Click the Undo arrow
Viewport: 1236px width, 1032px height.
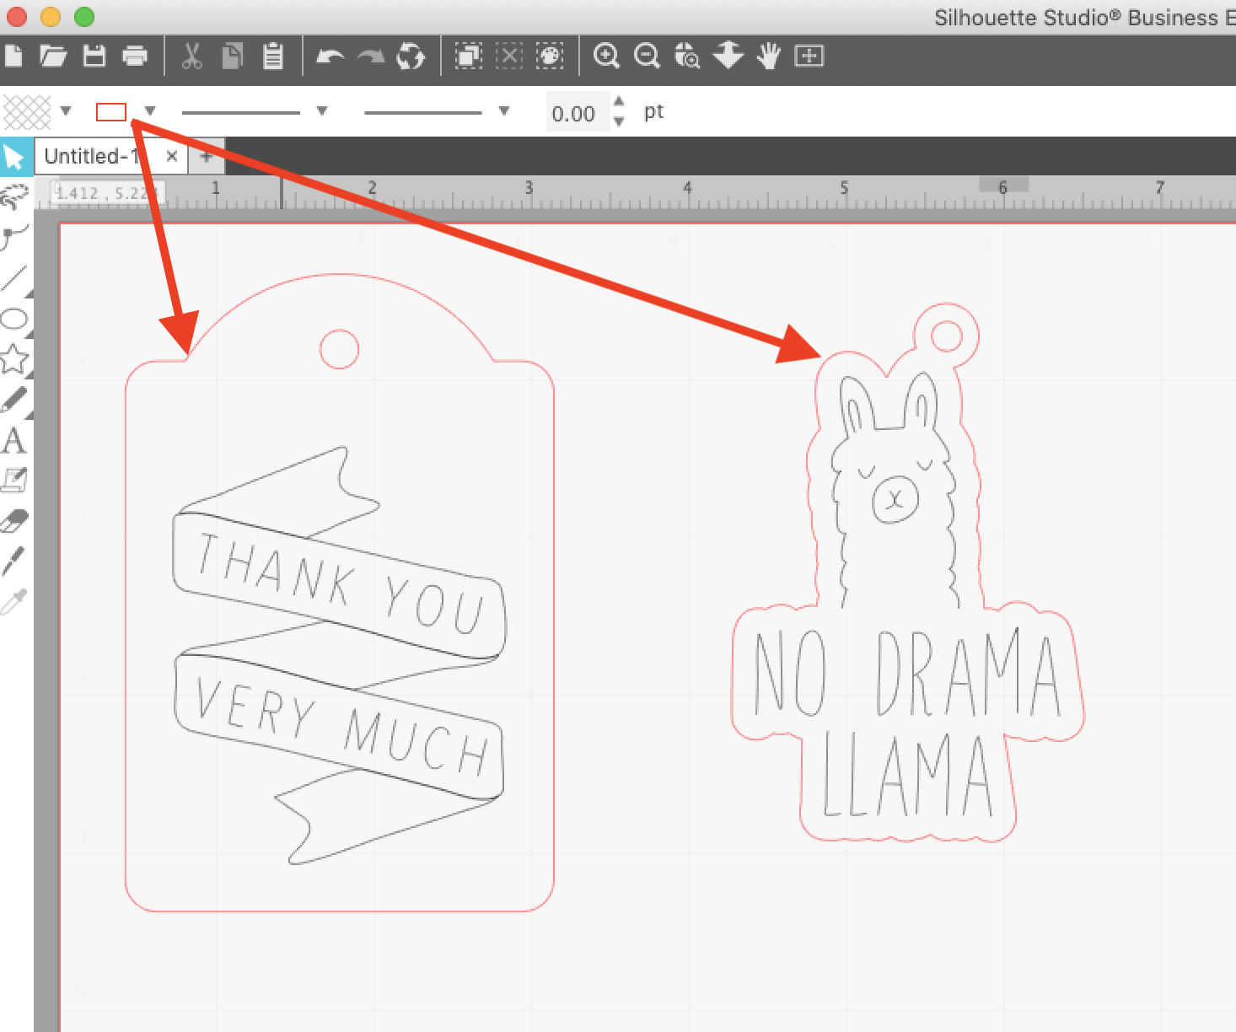[332, 56]
